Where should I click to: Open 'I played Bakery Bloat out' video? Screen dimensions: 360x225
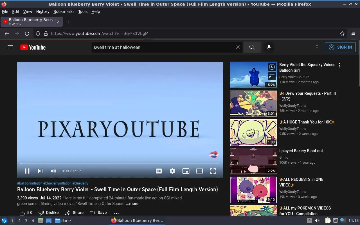pyautogui.click(x=301, y=151)
